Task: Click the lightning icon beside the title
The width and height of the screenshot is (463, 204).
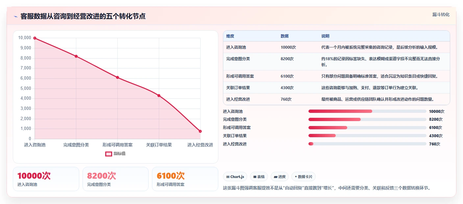Action: (x=16, y=16)
